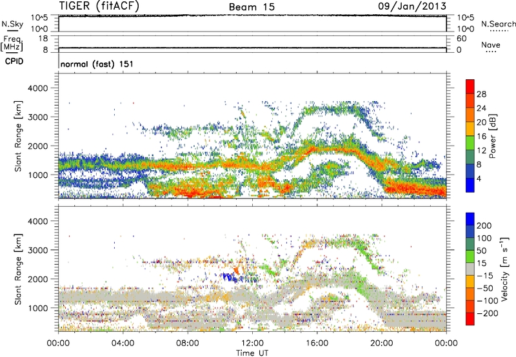Pick the bright blue bottom segment of Power colorbar

tap(470, 185)
